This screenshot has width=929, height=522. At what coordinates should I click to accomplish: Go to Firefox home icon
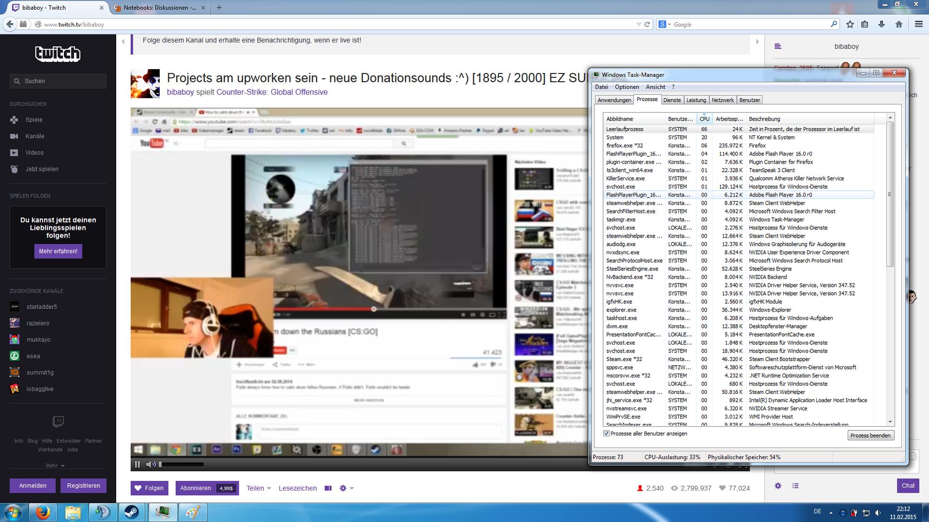(x=899, y=24)
